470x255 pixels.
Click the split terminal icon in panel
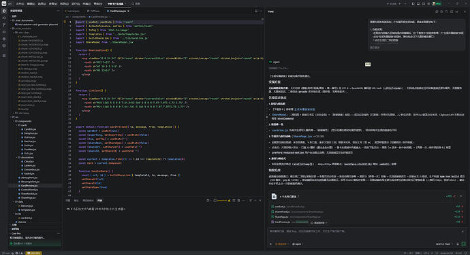tap(234, 200)
